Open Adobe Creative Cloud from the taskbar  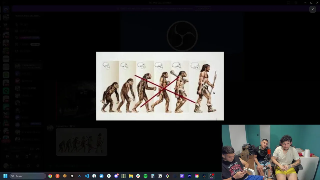(x=197, y=176)
